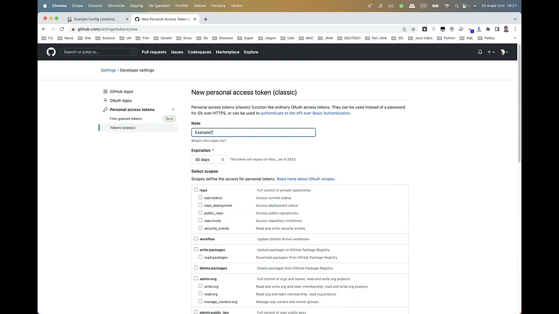
Task: Open the Marketplace page
Action: point(228,52)
